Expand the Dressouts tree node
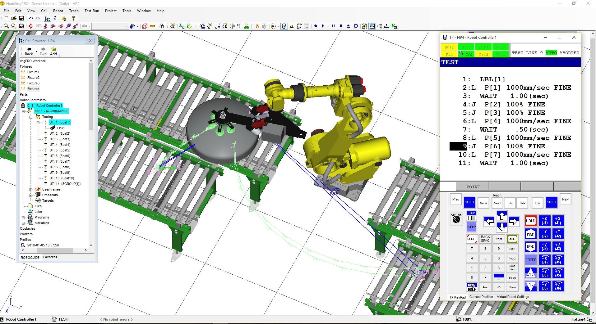Image resolution: width=596 pixels, height=324 pixels. [30, 195]
